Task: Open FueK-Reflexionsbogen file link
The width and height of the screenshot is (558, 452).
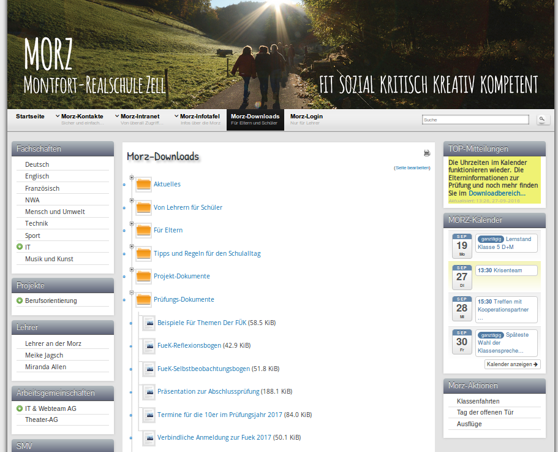Action: (189, 345)
